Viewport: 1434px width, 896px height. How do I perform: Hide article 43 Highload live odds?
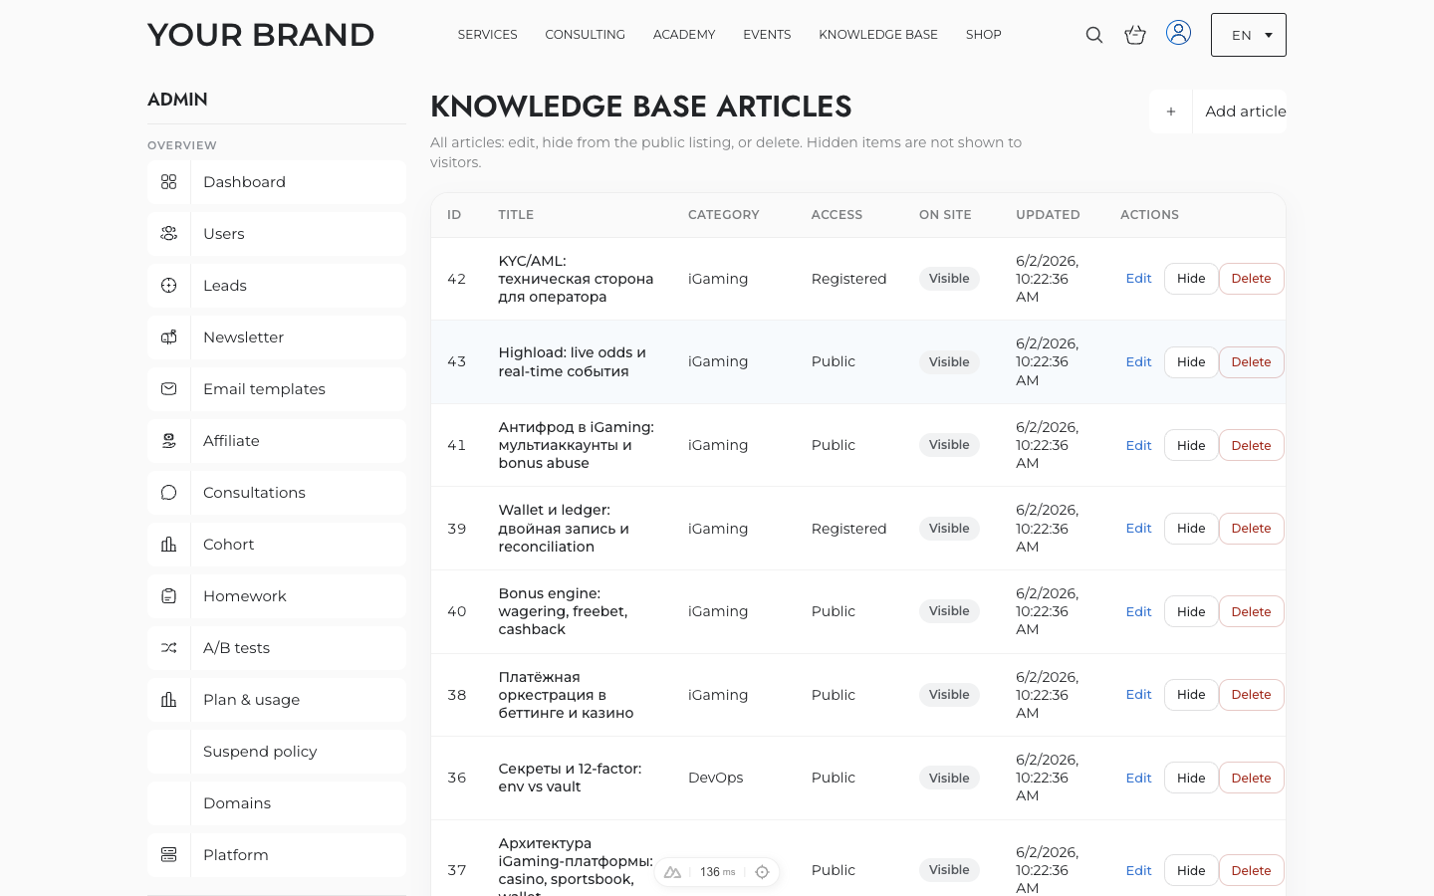pos(1191,362)
